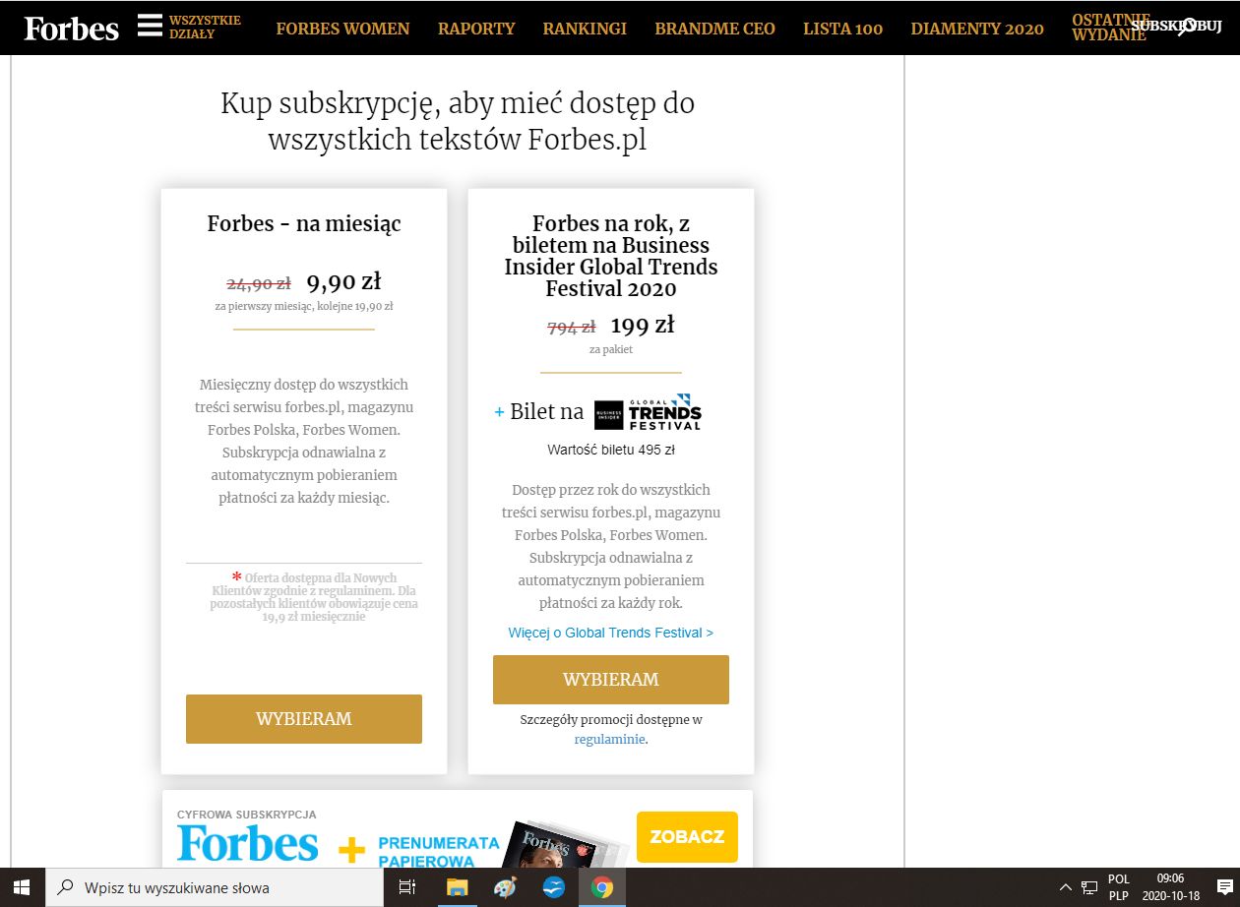Image resolution: width=1240 pixels, height=907 pixels.
Task: Open the Forbes Women menu item
Action: [342, 29]
